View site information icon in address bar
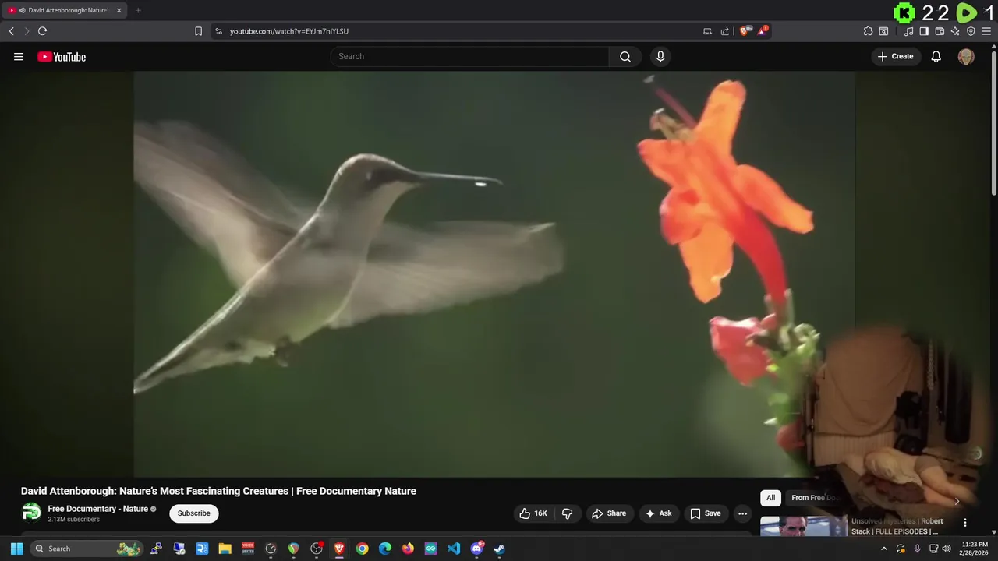This screenshot has height=561, width=998. coord(218,31)
